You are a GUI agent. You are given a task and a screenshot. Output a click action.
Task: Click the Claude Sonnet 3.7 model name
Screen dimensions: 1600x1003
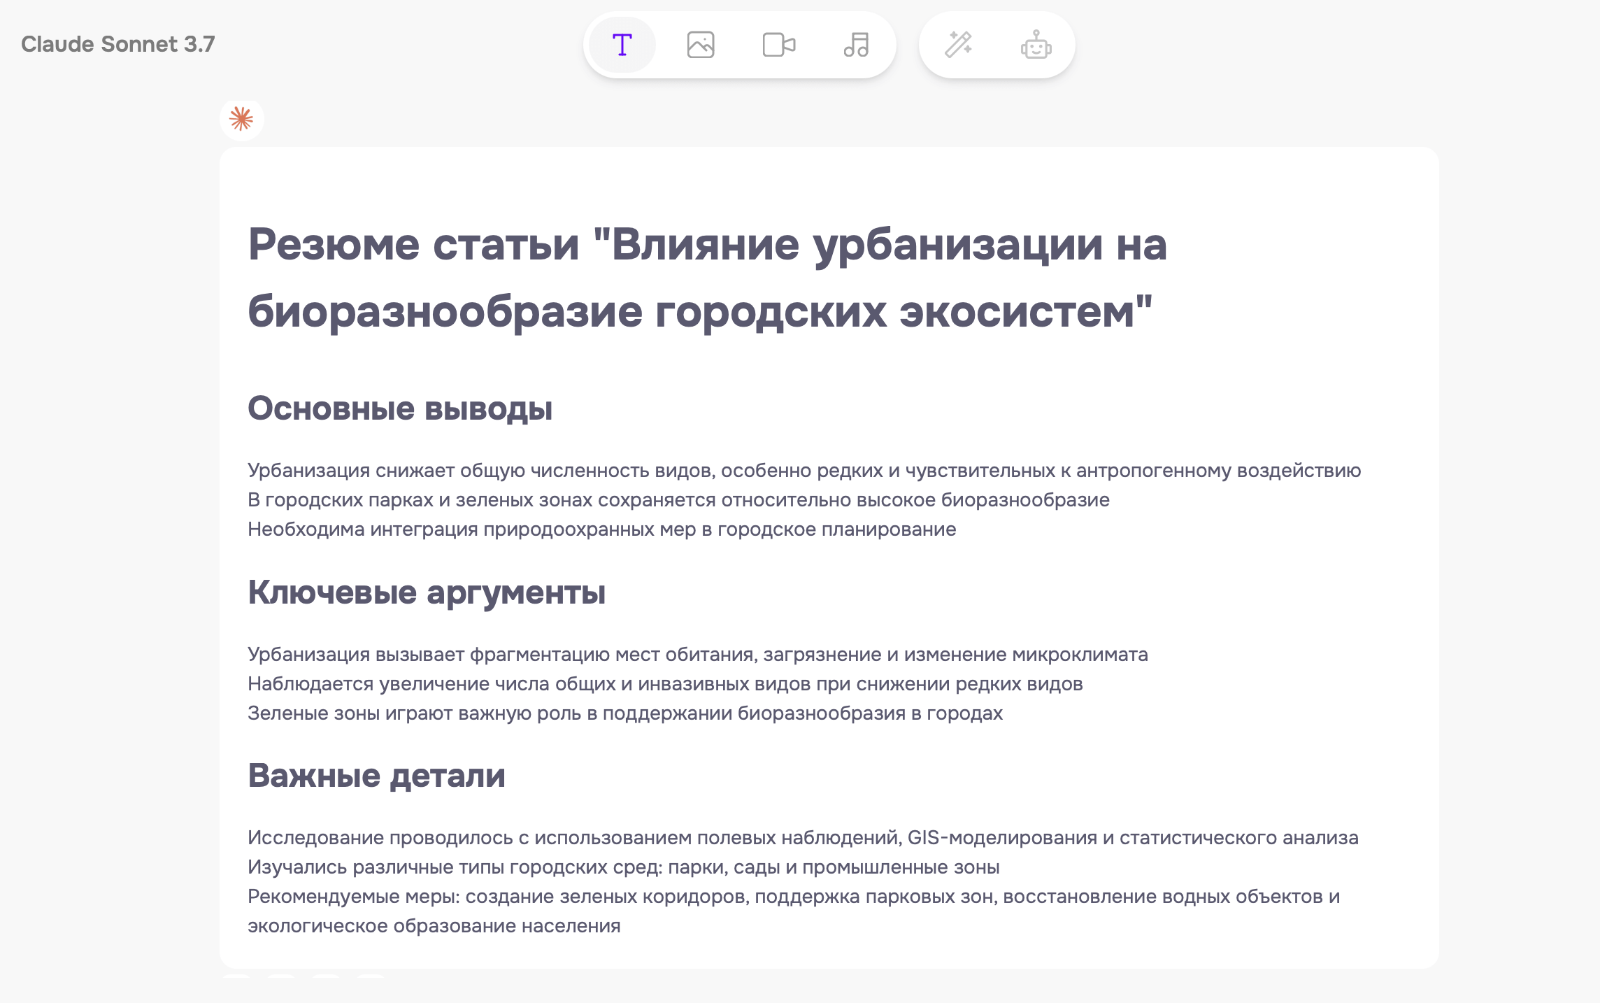[x=118, y=44]
